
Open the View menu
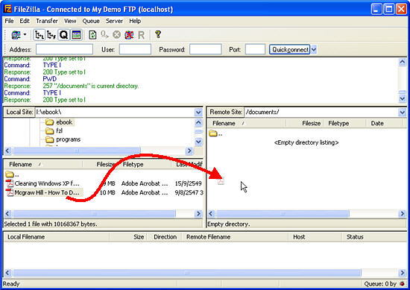(70, 21)
